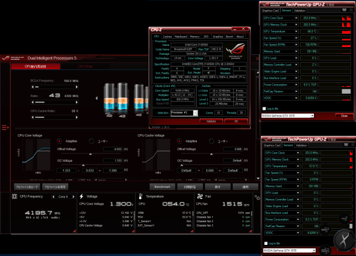Expand the left sidebar menu in Dual Intelligent Processors
Viewport: 356px width, 256px height.
point(5,127)
